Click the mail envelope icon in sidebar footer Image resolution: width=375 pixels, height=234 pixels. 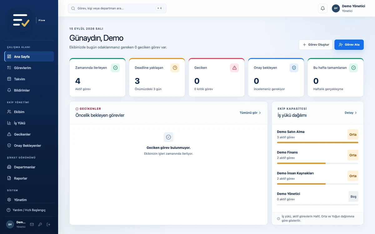tap(32, 224)
